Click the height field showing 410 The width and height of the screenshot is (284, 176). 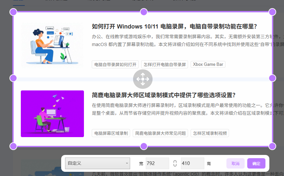(192, 163)
